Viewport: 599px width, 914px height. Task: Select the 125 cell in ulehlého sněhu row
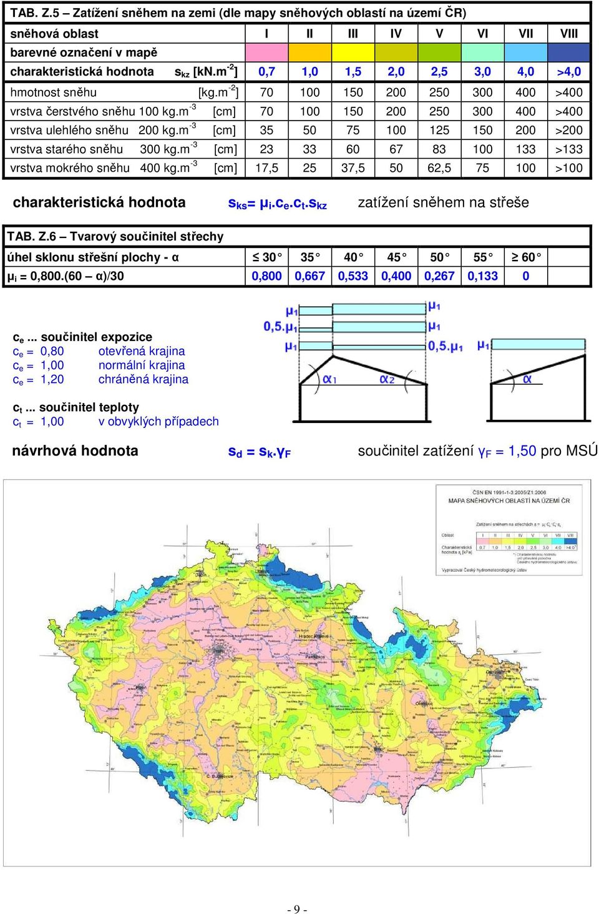pyautogui.click(x=439, y=131)
